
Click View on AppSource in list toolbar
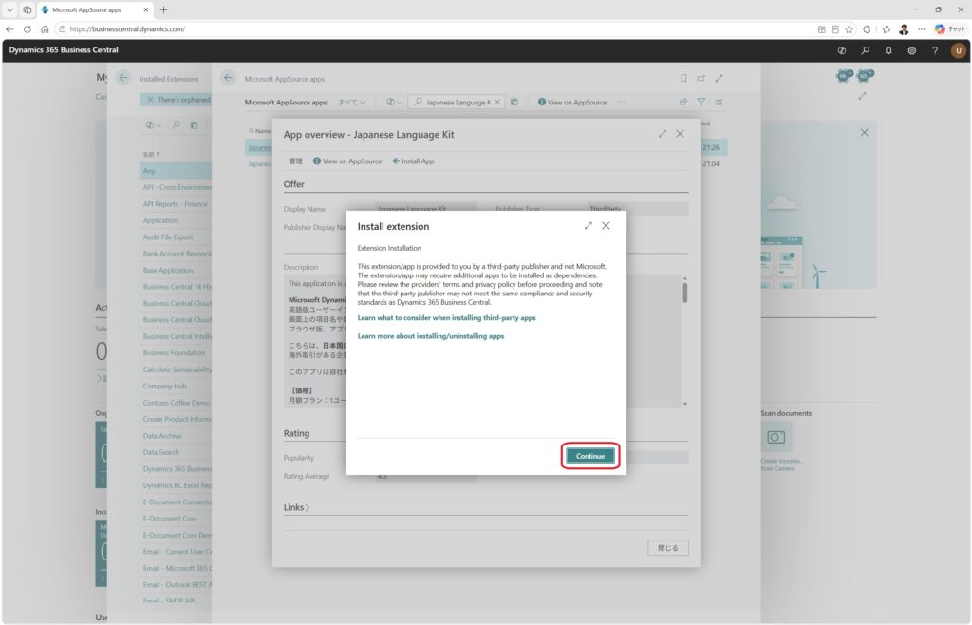(572, 103)
